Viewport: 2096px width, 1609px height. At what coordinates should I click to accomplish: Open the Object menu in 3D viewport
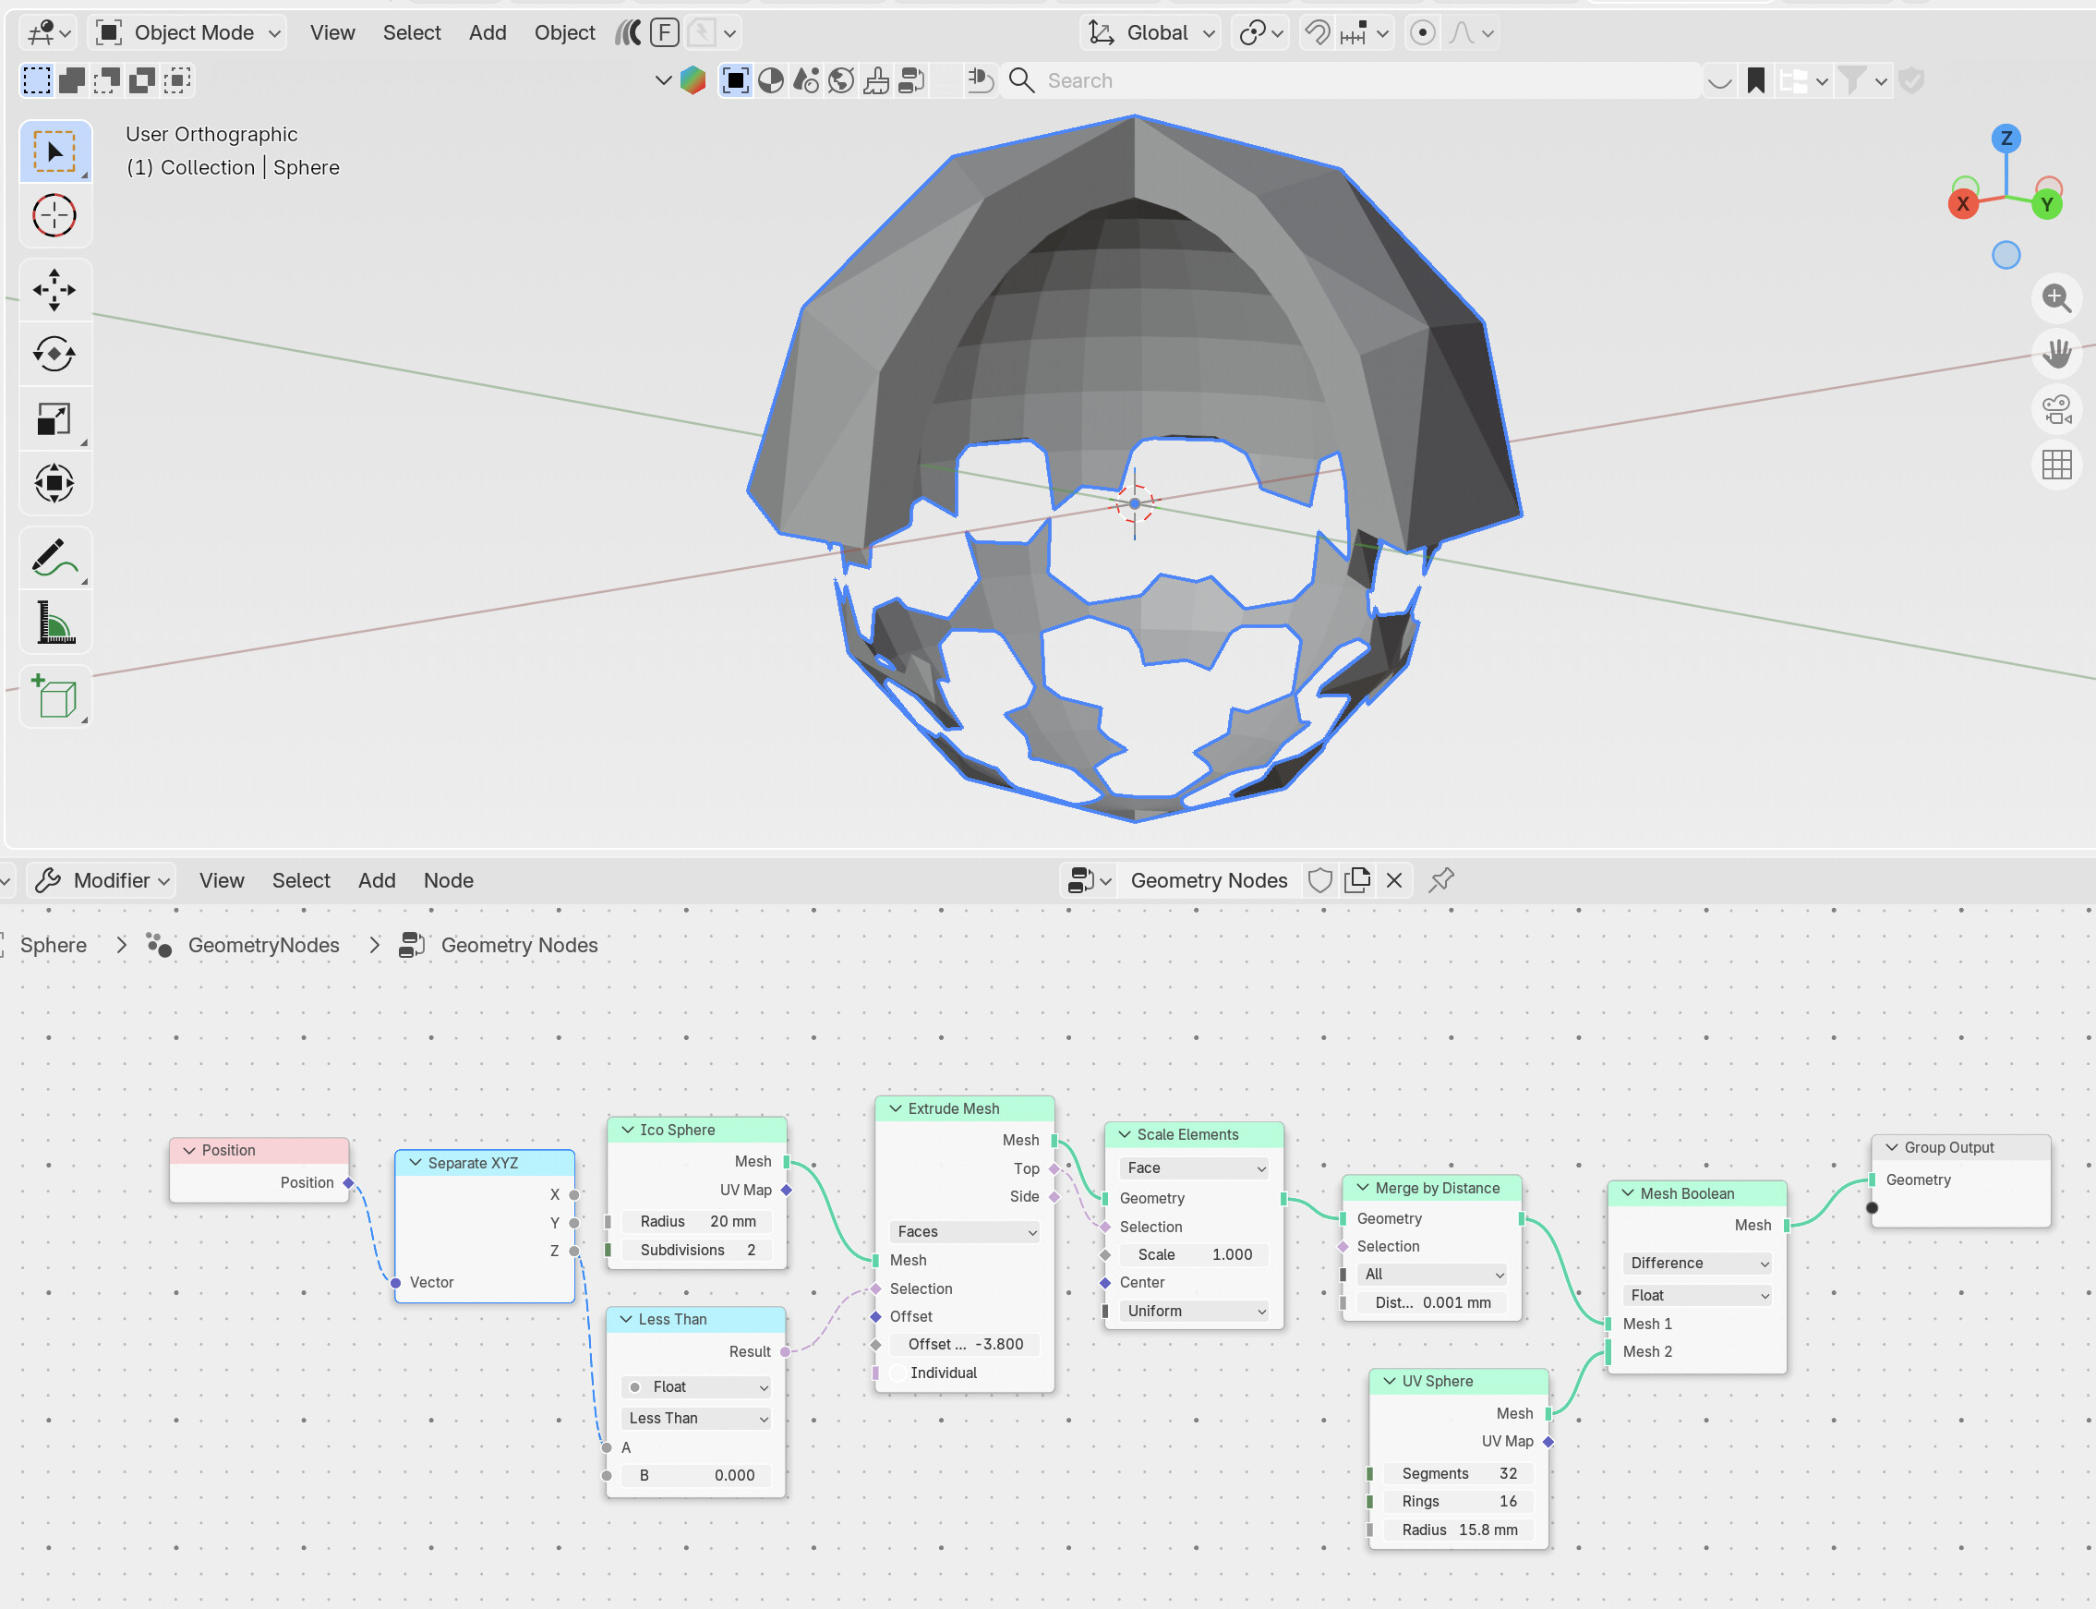point(564,32)
